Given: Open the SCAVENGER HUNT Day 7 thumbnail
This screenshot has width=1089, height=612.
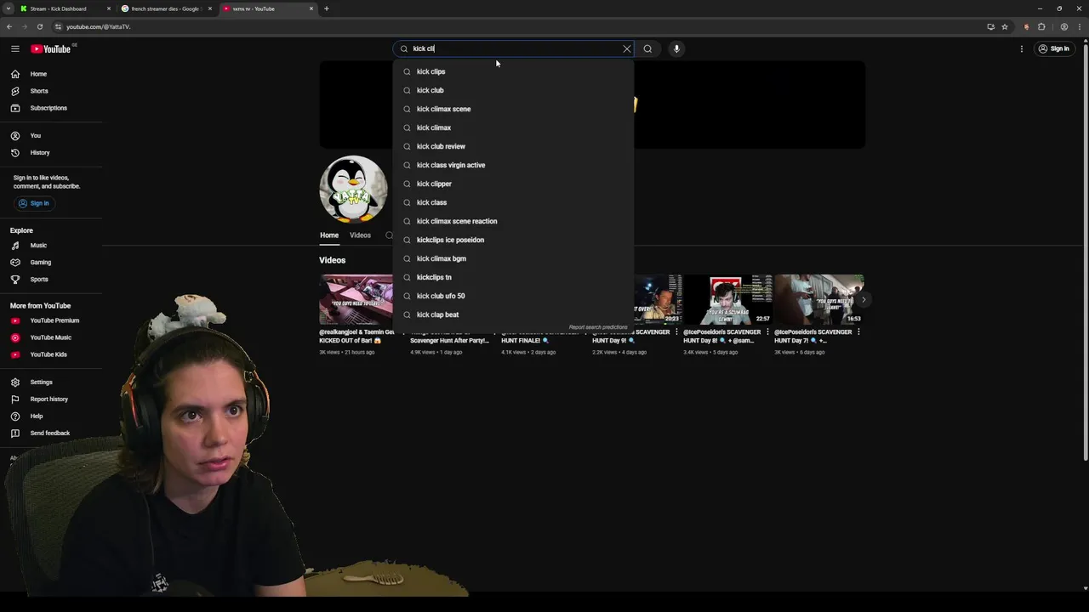Looking at the screenshot, I should point(818,299).
